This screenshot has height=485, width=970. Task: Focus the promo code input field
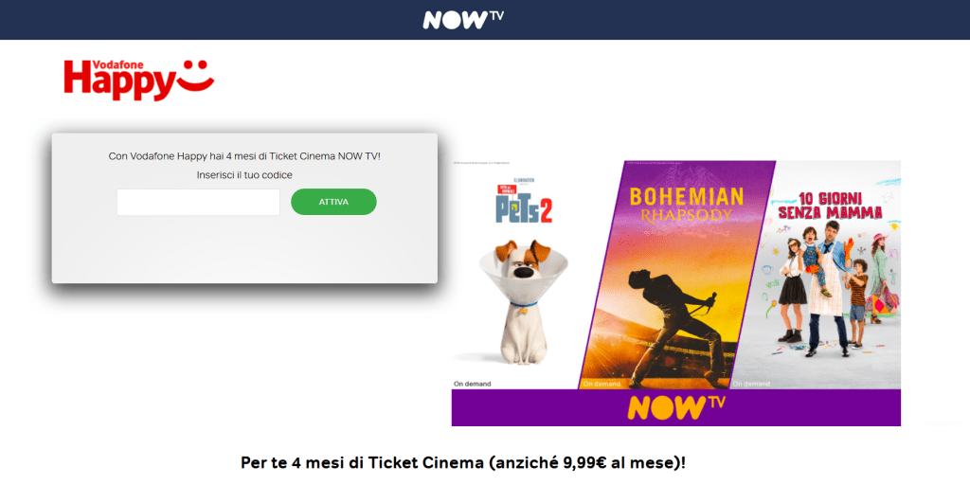(x=198, y=203)
